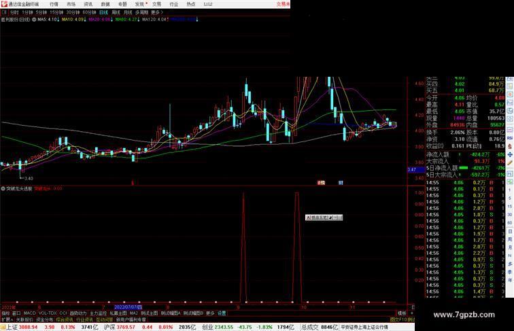Open the 行情 menu in the top bar
514x331 pixels.
pos(54,4)
